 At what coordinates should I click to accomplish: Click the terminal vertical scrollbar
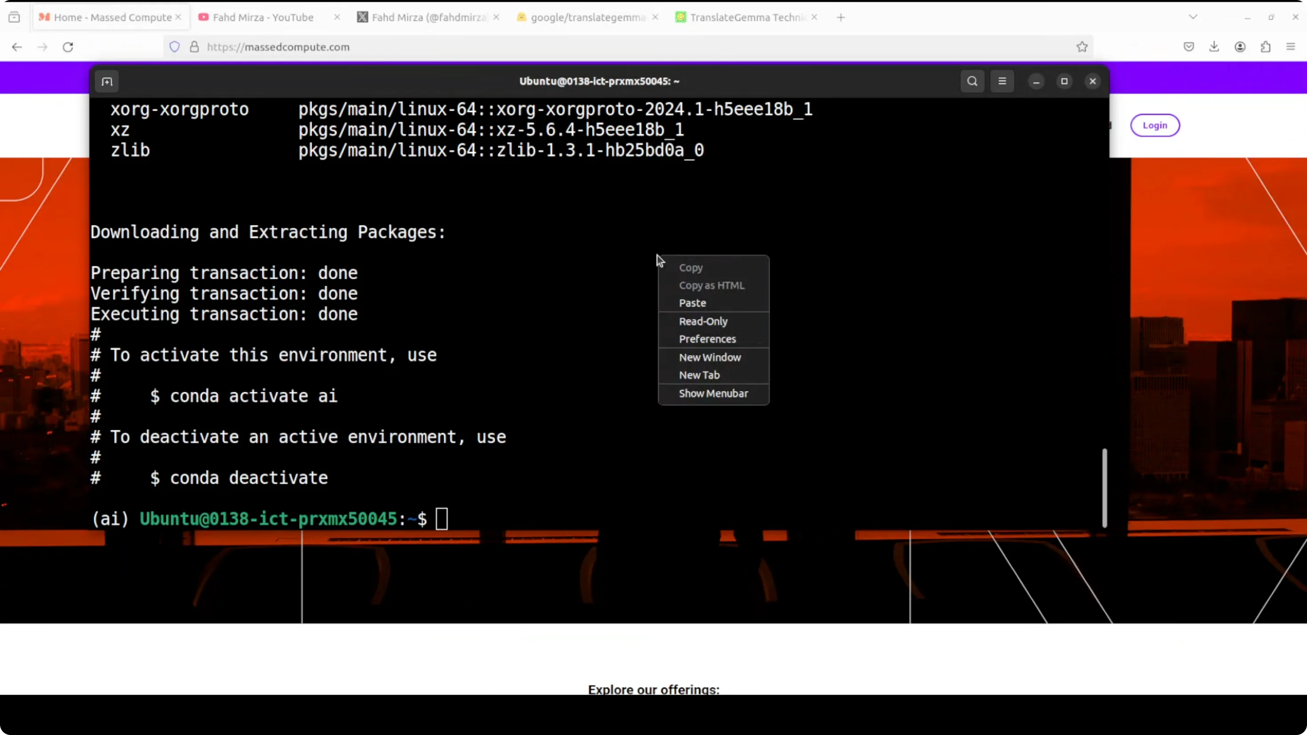click(1104, 488)
